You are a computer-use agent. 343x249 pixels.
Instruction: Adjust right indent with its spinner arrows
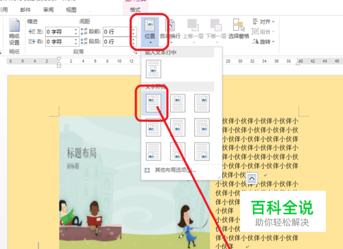[76, 42]
